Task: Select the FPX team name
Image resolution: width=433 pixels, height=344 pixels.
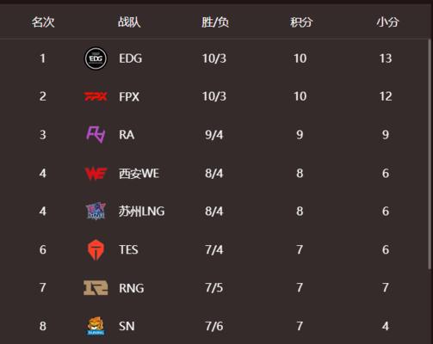Action: [129, 96]
